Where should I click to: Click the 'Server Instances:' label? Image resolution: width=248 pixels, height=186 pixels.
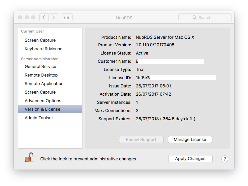114,103
